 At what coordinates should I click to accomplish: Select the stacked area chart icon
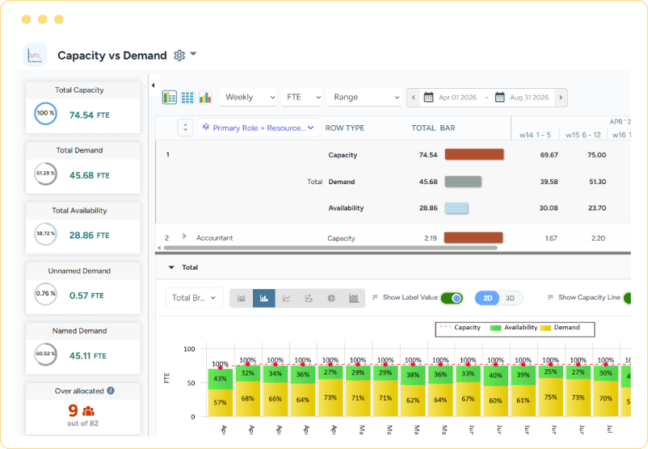[x=354, y=298]
